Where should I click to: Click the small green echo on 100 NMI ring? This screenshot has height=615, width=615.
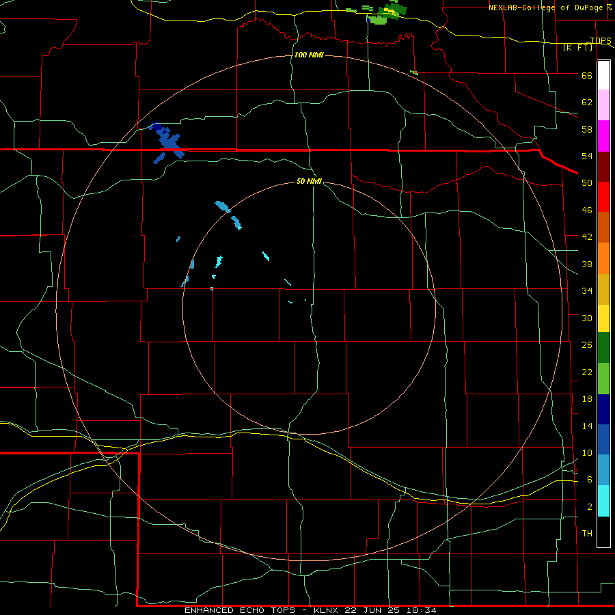tap(414, 72)
